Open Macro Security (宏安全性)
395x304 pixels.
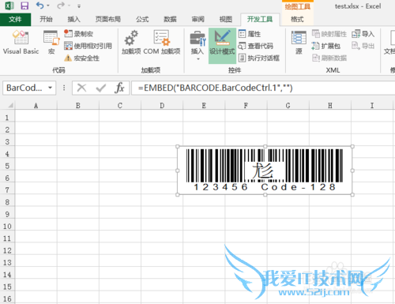click(x=81, y=58)
